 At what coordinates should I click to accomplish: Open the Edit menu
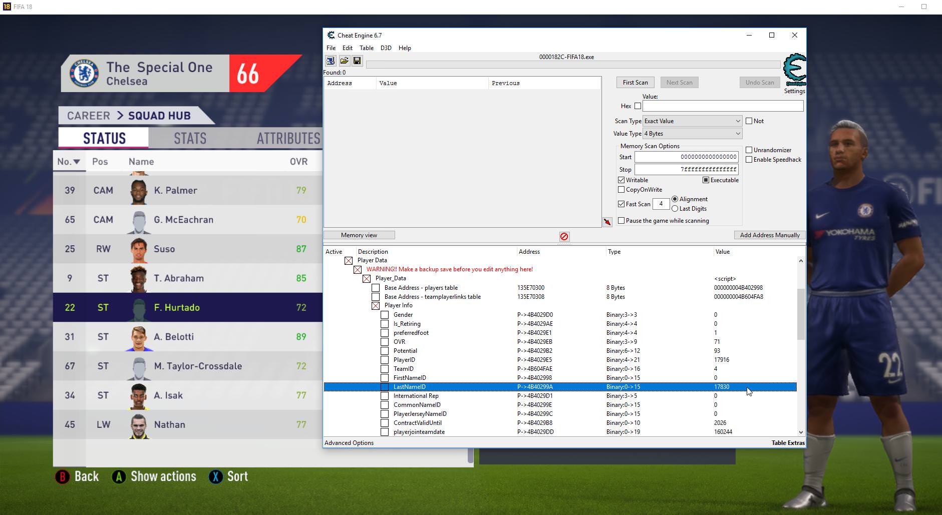[x=348, y=48]
